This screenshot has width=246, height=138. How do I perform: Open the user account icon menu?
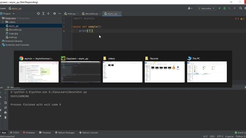coord(190,8)
